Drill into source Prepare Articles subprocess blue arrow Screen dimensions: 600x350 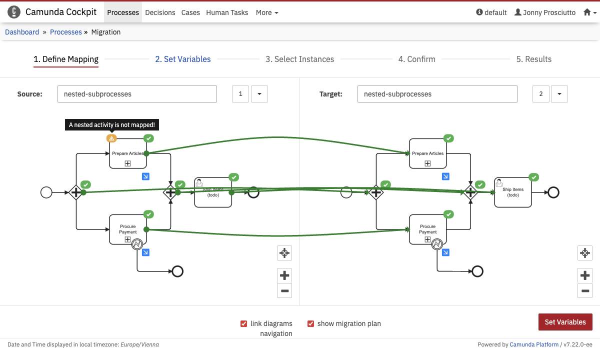point(145,176)
